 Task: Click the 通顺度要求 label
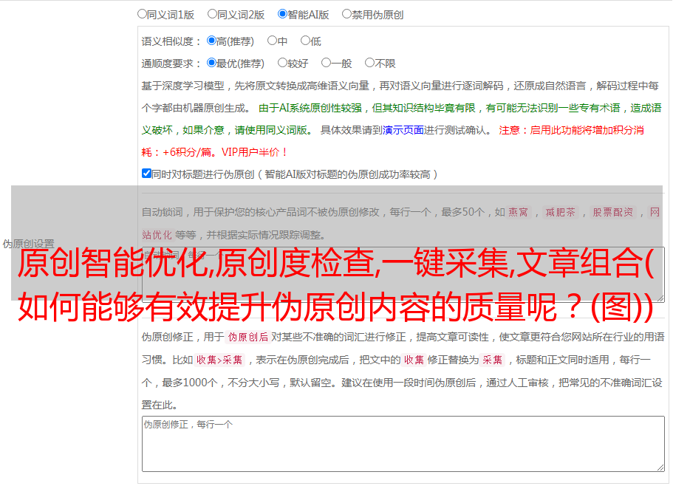click(x=171, y=64)
